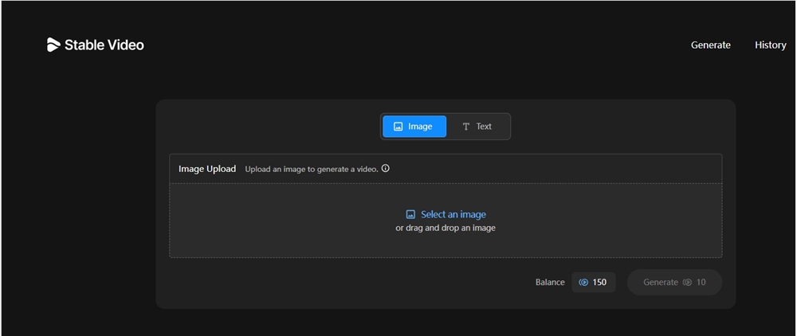Image resolution: width=797 pixels, height=336 pixels.
Task: Click the Stable Video logo icon
Action: click(53, 45)
